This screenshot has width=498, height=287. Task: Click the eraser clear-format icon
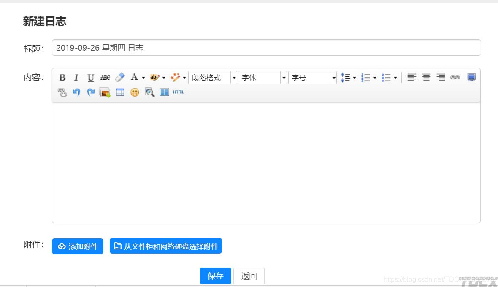tap(120, 77)
